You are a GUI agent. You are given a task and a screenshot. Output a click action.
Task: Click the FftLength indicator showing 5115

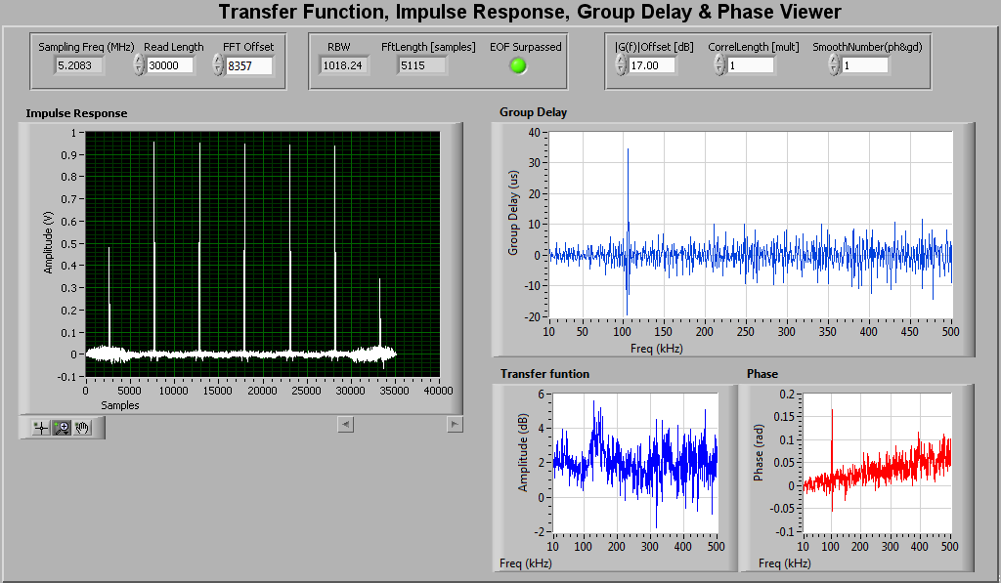click(422, 65)
